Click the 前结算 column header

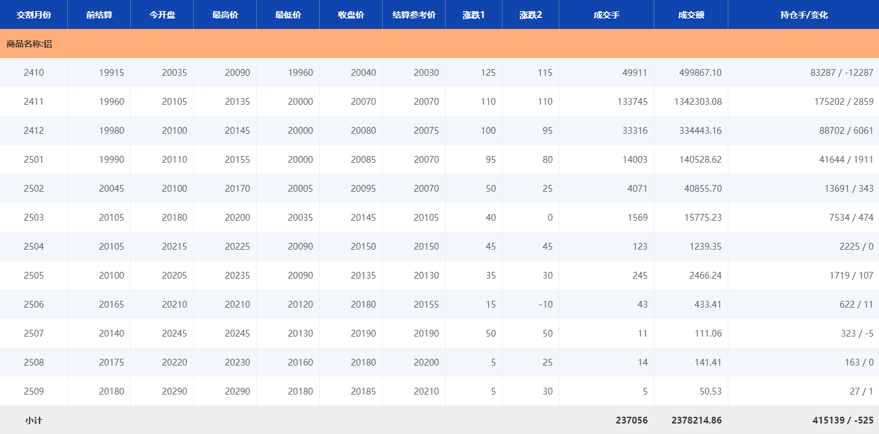(x=99, y=15)
